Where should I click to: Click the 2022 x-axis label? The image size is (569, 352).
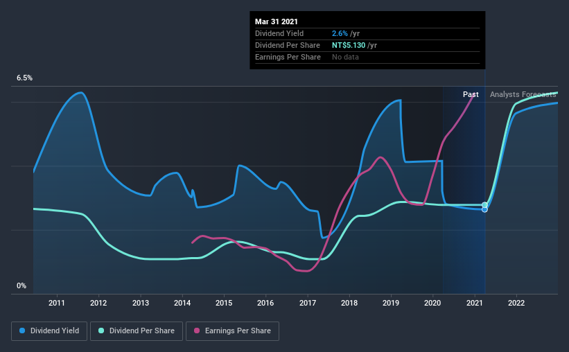pyautogui.click(x=516, y=303)
